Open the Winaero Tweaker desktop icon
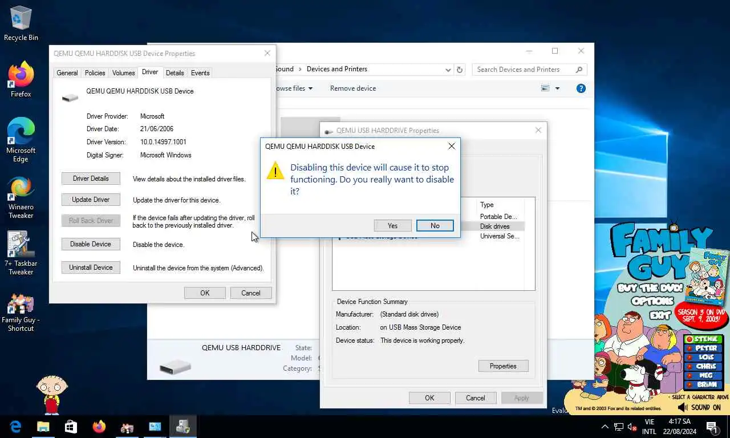This screenshot has width=730, height=438. click(21, 197)
